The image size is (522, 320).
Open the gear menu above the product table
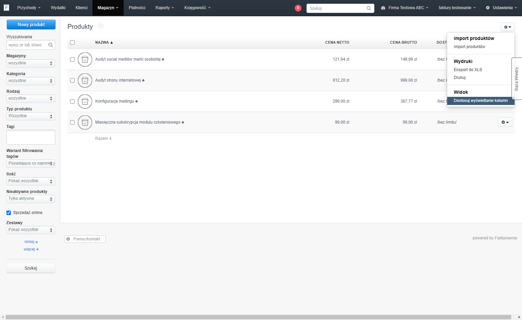point(507,27)
